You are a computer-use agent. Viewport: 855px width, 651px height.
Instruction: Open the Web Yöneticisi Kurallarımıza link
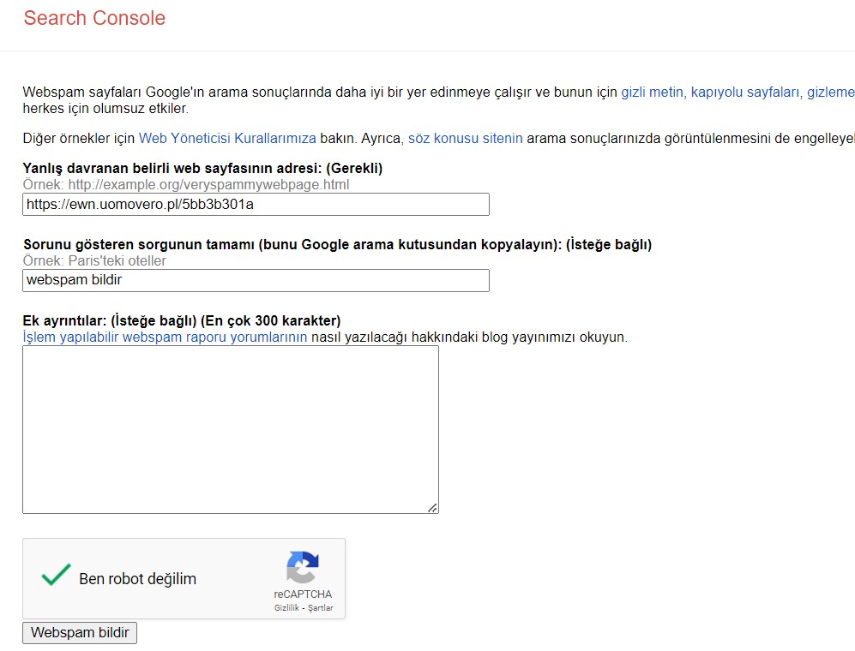click(x=227, y=139)
